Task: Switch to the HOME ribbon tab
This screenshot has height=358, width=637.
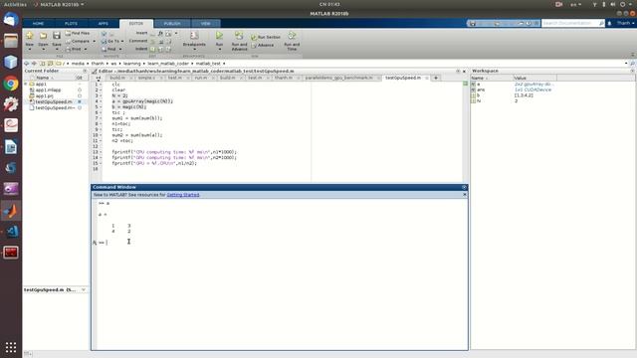Action: tap(38, 24)
